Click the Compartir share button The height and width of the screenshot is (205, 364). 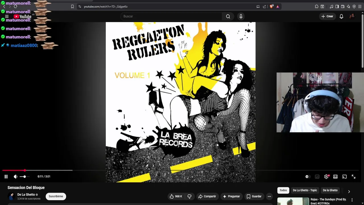click(207, 196)
